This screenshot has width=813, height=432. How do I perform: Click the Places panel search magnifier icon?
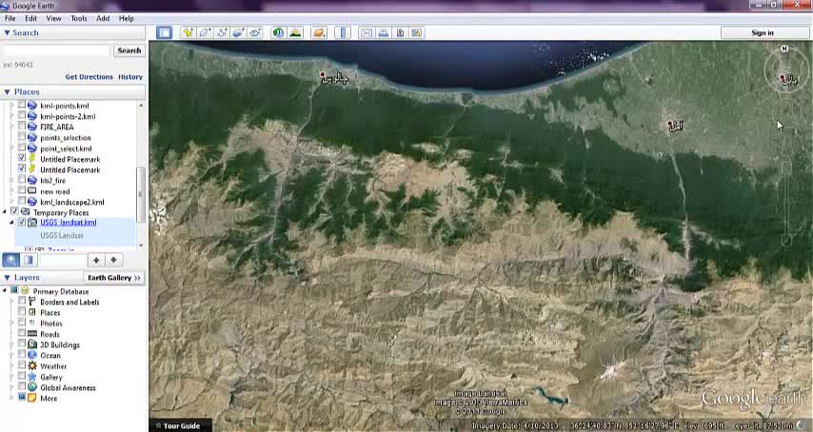coord(10,260)
